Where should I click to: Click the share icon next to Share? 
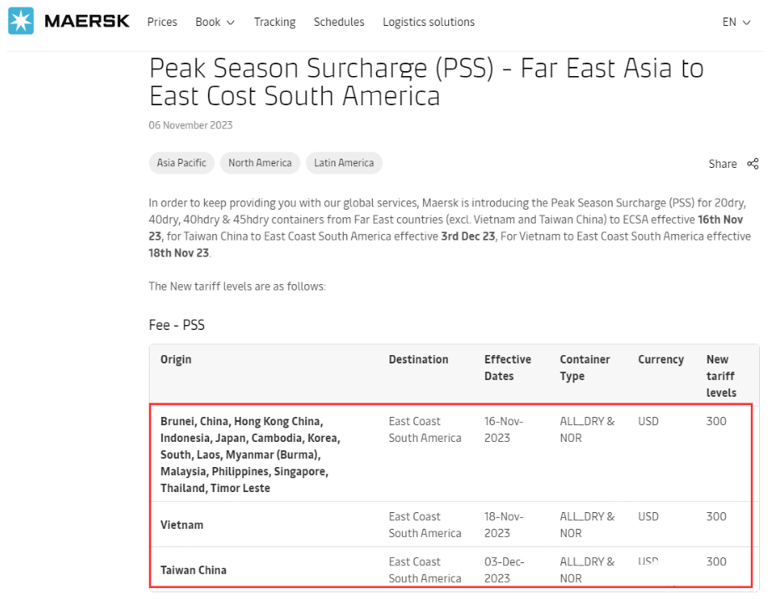[x=752, y=164]
